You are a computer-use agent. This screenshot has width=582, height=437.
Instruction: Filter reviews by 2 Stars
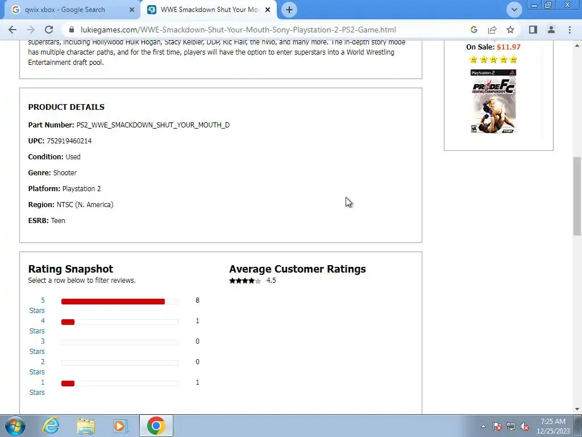click(37, 366)
